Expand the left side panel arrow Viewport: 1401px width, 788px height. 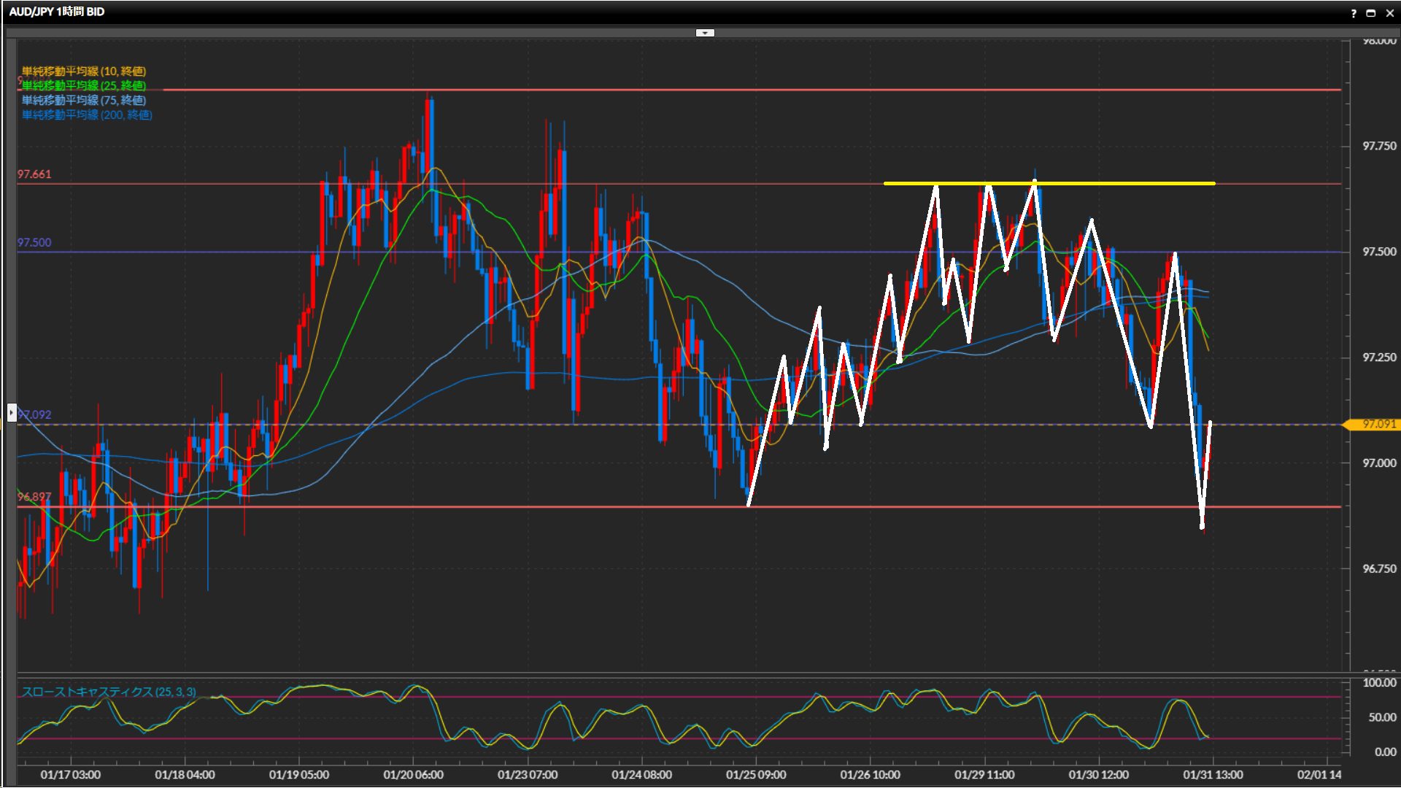tap(11, 413)
